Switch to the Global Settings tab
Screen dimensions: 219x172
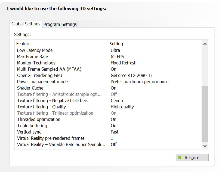pos(26,24)
